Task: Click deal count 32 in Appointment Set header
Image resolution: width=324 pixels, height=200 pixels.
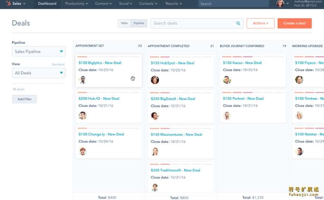Action: pyautogui.click(x=140, y=46)
